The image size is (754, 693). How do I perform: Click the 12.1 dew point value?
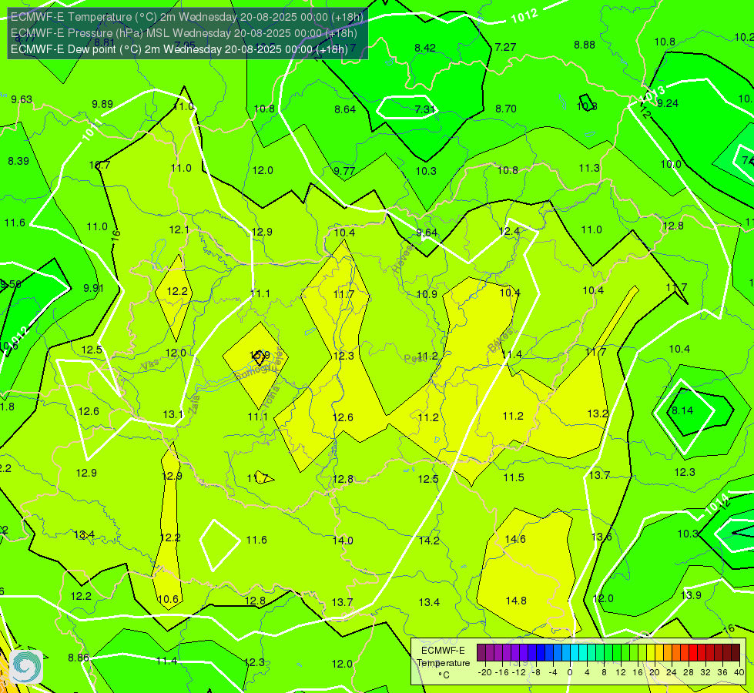[x=179, y=229]
